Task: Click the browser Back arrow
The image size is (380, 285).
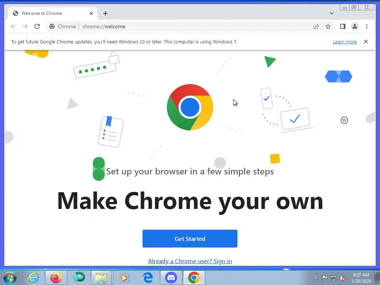Action: [13, 26]
